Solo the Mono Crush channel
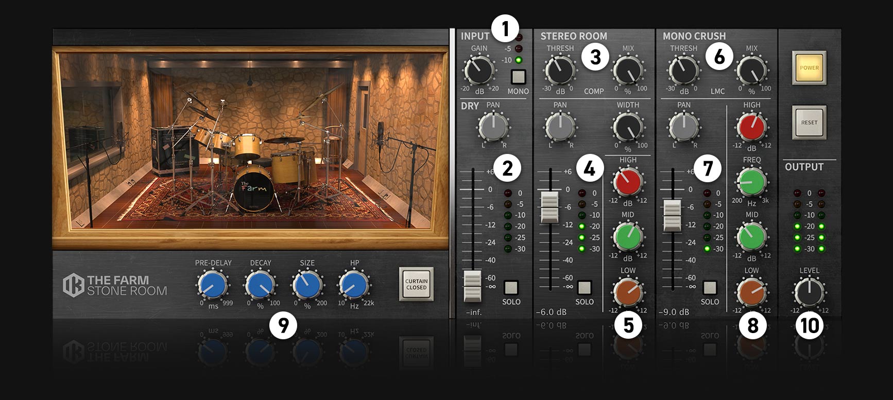This screenshot has width=893, height=400. coord(710,287)
